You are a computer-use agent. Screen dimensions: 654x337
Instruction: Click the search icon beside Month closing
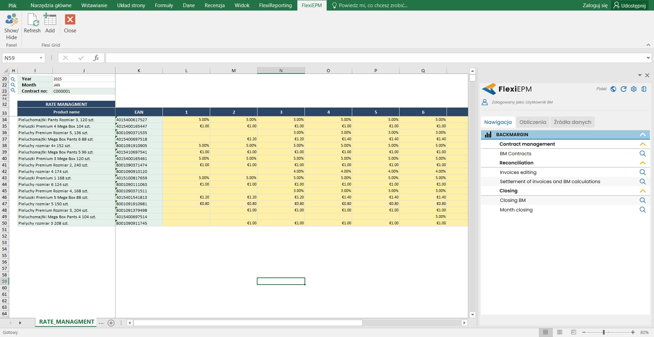coord(642,210)
